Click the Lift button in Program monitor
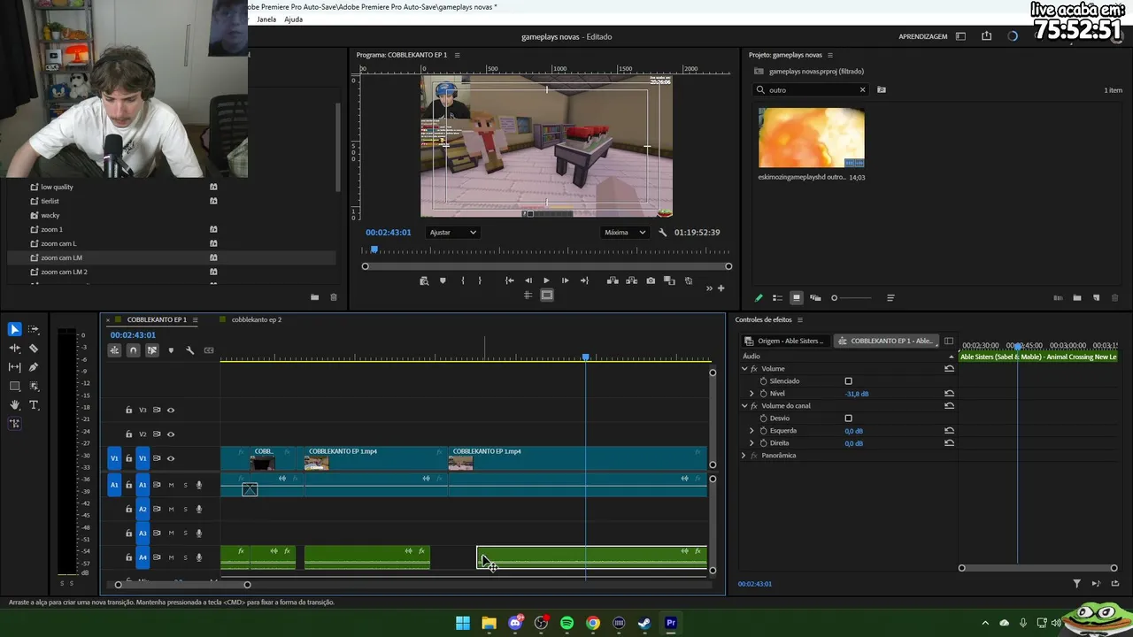This screenshot has width=1133, height=637. tap(613, 280)
